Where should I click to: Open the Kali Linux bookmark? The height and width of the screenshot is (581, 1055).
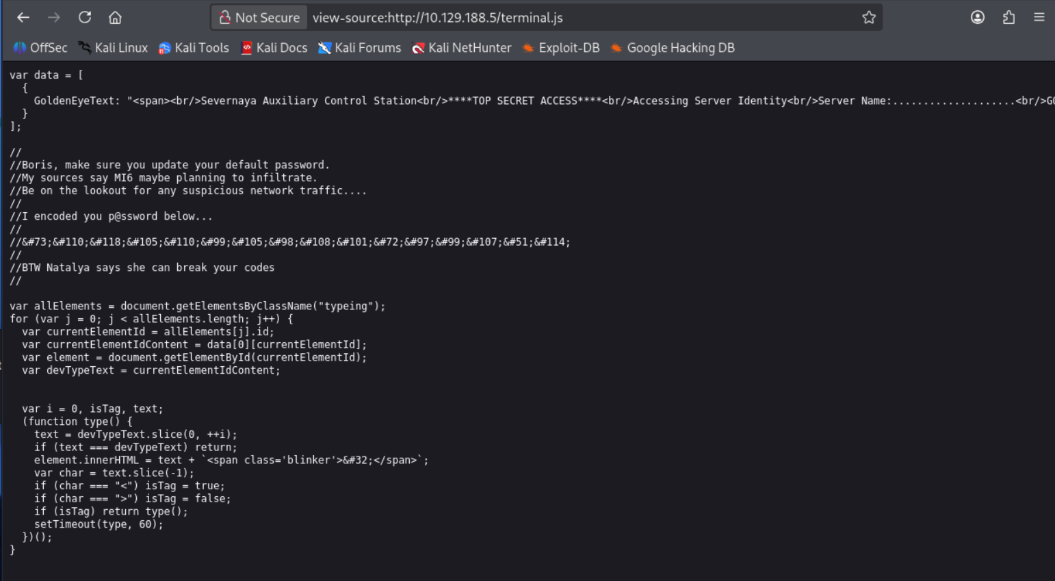tap(113, 48)
